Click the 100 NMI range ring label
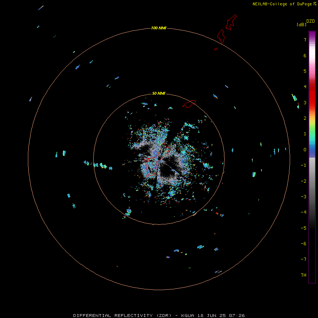Screen dimensions: 318x318 click(x=159, y=28)
